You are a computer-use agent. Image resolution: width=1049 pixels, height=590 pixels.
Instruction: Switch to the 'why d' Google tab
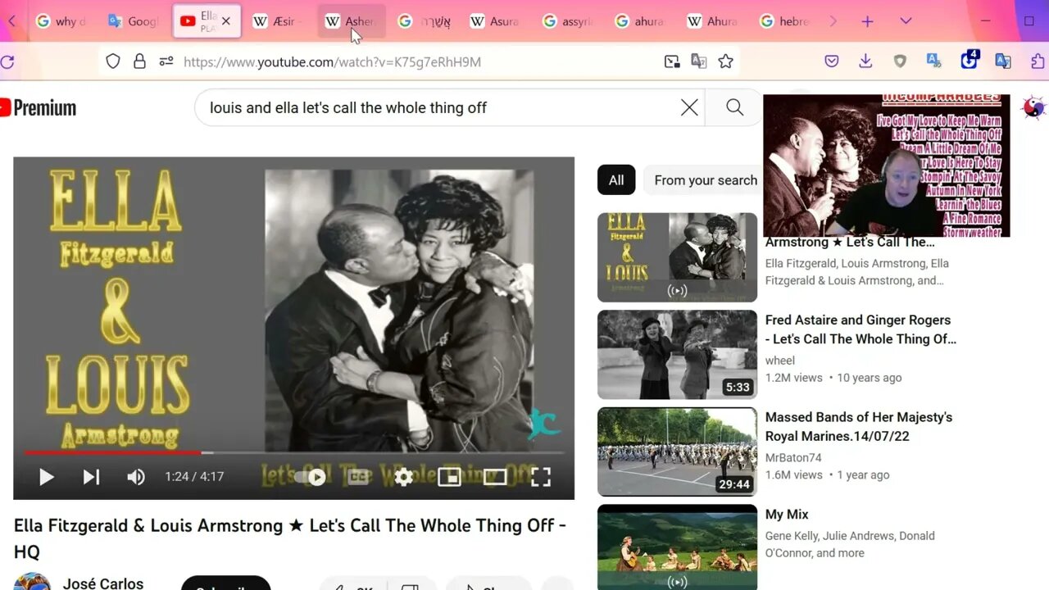pos(62,21)
